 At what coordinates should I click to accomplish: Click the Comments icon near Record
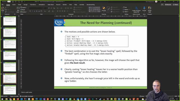pos(162,5)
